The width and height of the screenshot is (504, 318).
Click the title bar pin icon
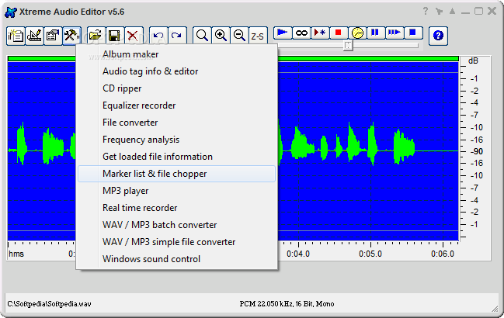[x=439, y=12]
